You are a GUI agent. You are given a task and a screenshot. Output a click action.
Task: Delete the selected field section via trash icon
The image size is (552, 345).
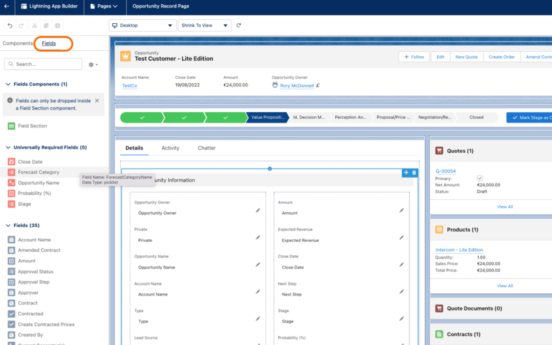click(x=414, y=173)
